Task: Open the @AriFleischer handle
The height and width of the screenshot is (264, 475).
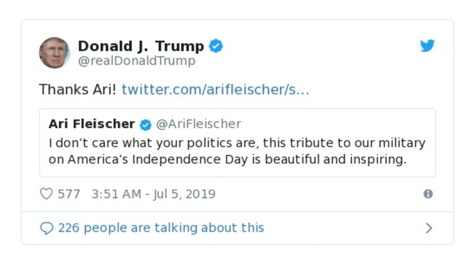Action: coord(198,124)
